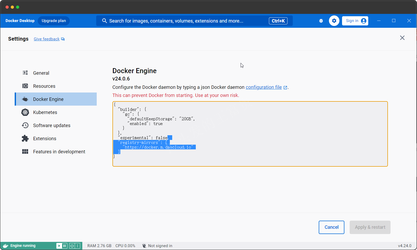
Task: Click the Software updates history icon
Action: pyautogui.click(x=25, y=125)
